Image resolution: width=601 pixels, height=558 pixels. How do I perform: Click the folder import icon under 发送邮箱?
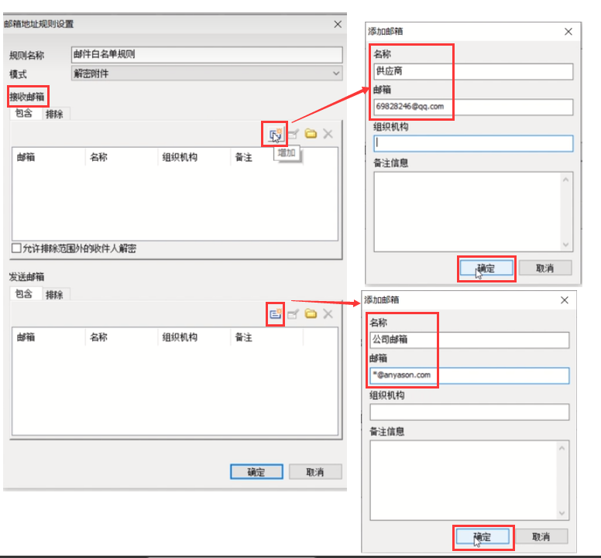(311, 313)
